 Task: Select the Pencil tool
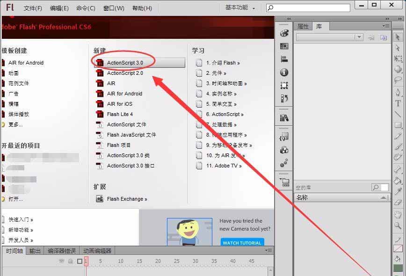398,136
